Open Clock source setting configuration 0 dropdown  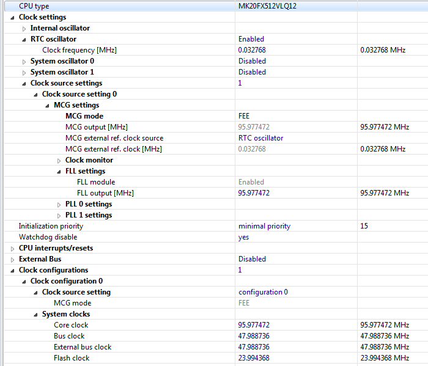[x=263, y=292]
